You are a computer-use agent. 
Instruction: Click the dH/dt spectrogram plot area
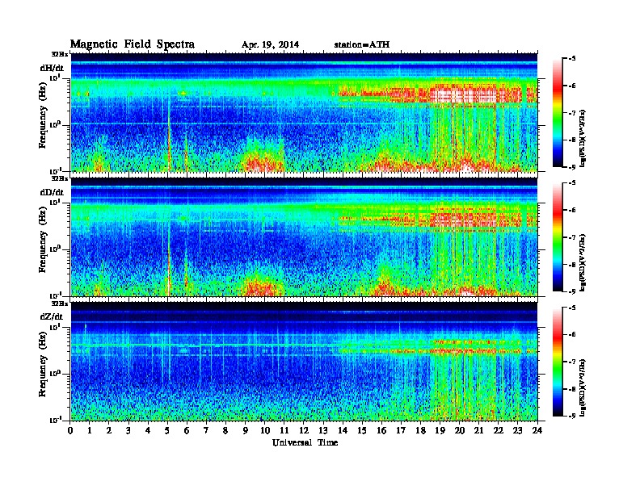304,112
